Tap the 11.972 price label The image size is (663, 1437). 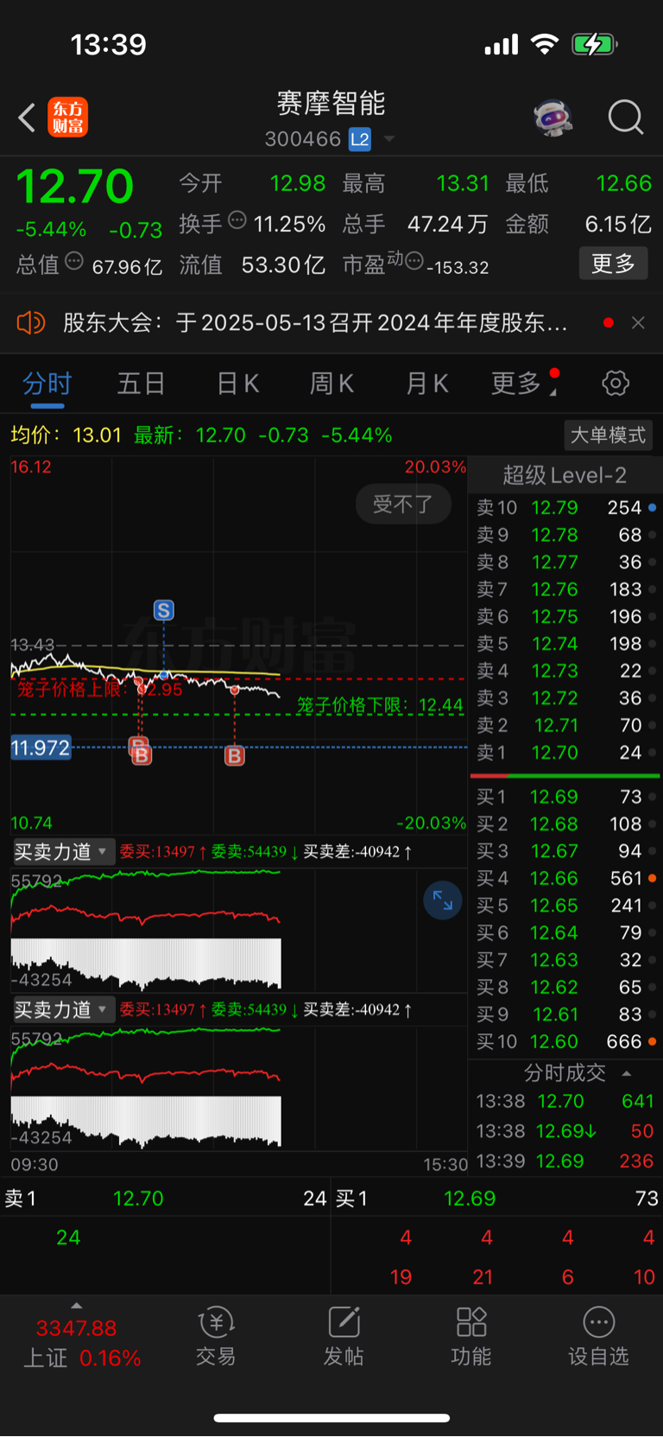[x=41, y=747]
